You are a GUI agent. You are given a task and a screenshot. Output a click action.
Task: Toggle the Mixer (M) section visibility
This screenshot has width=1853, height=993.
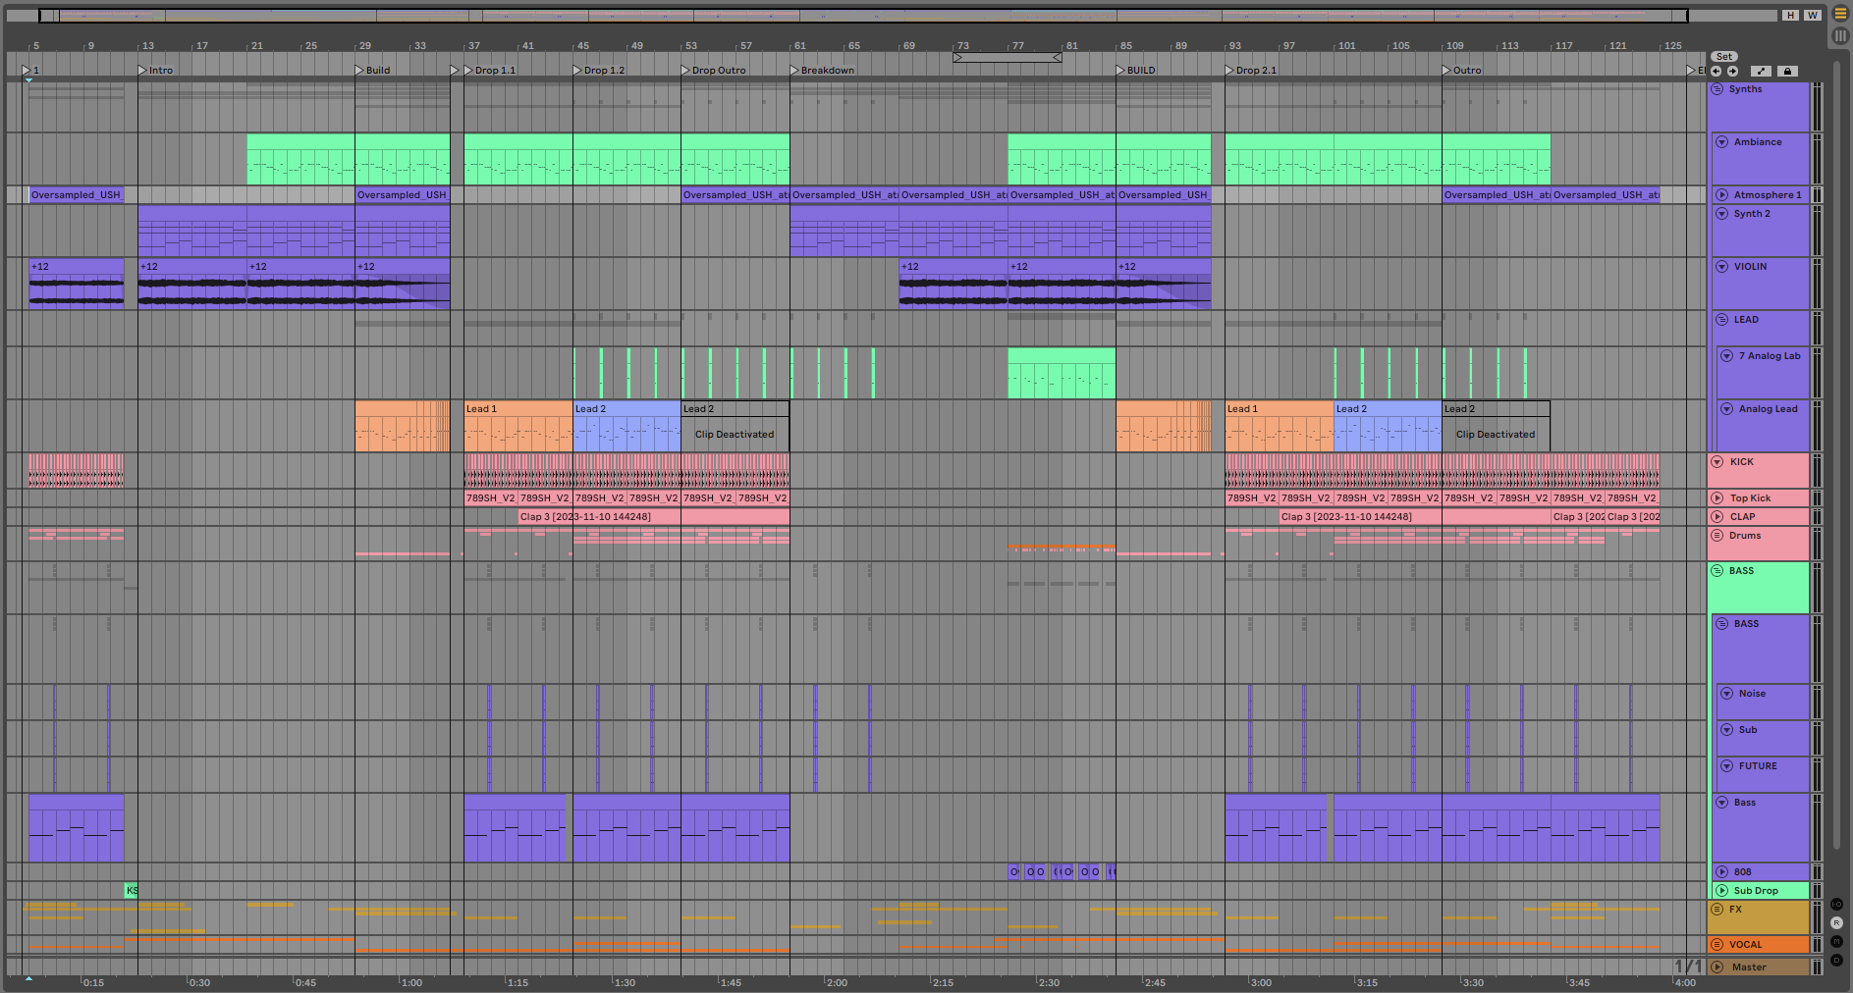tap(1836, 942)
